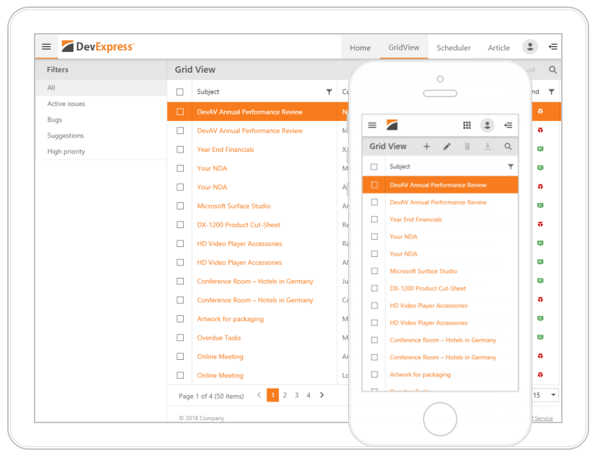
Task: Open the hamburger menu on the phone
Action: pos(372,125)
